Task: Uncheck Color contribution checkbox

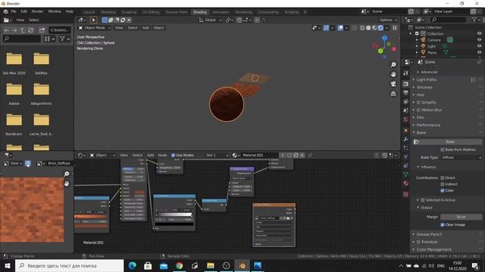Action: pyautogui.click(x=443, y=190)
